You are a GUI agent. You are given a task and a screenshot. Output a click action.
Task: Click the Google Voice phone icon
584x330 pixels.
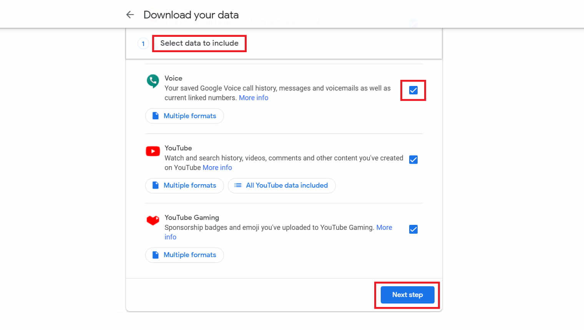[x=153, y=81]
